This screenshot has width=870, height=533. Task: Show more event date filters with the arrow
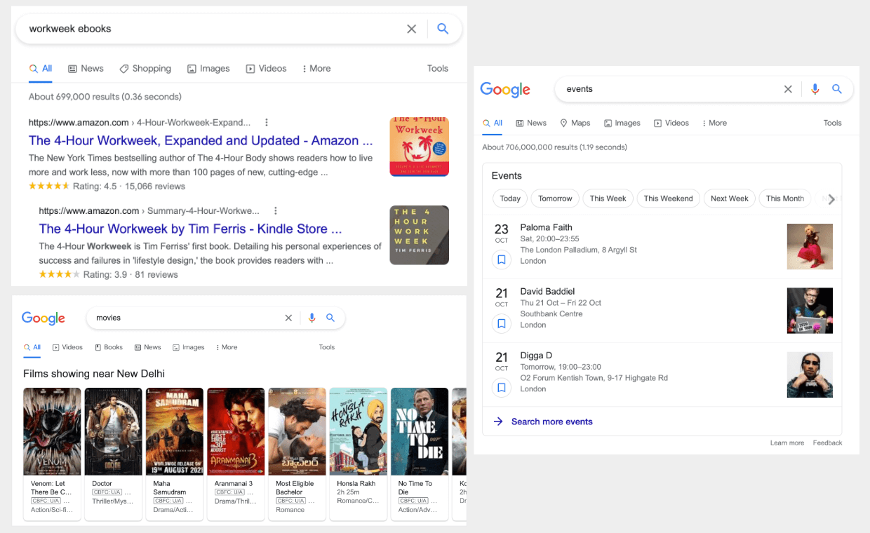click(x=831, y=199)
